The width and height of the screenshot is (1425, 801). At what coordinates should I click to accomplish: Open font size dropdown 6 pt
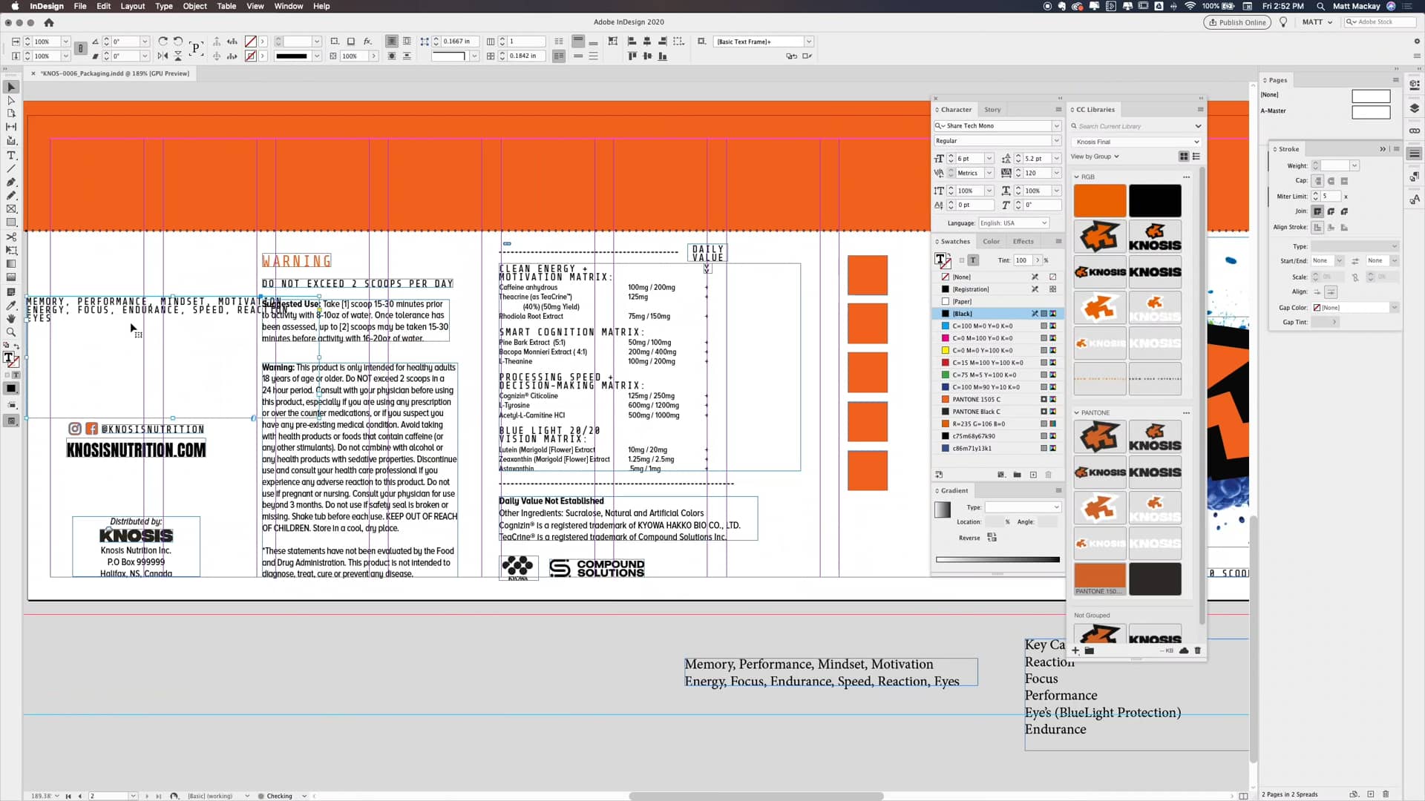pos(989,159)
